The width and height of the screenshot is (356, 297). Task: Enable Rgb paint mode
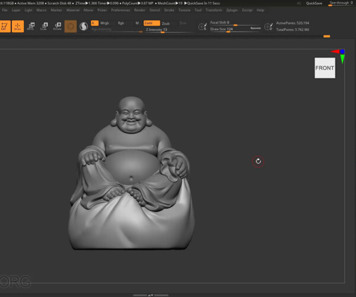[121, 23]
